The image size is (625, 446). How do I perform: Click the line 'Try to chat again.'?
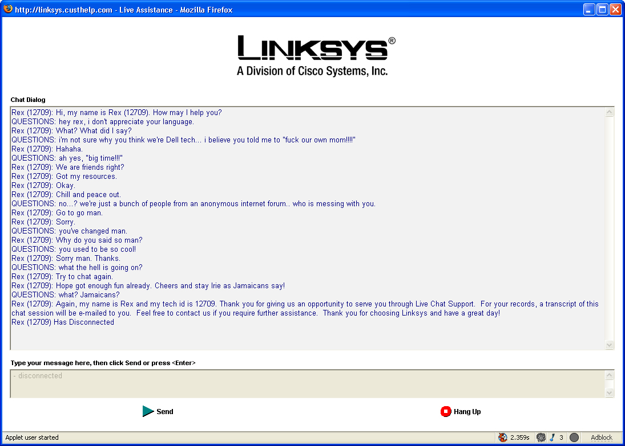(62, 276)
